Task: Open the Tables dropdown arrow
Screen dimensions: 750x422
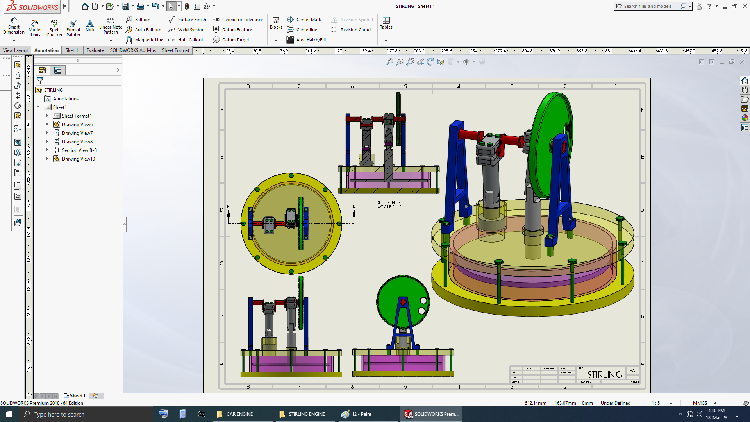Action: 386,41
